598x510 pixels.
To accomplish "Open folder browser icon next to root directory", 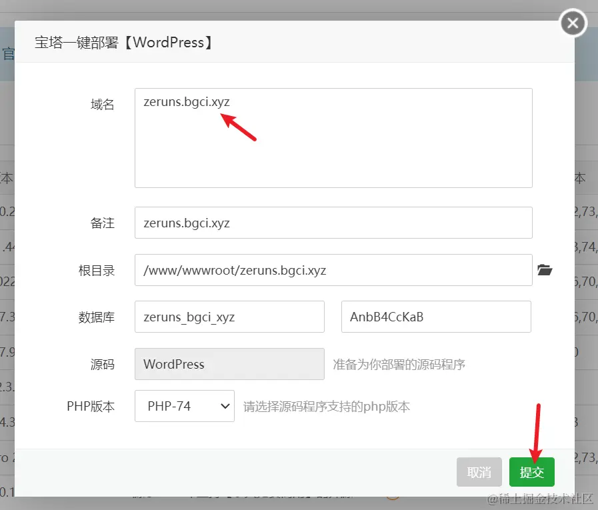I will [545, 270].
